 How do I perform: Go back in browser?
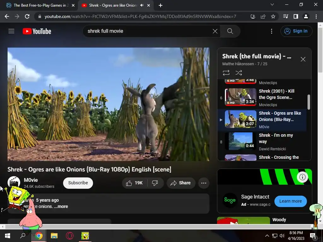[7, 16]
